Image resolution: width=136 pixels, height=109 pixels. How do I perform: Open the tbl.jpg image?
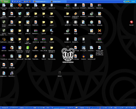pyautogui.click(x=76, y=32)
